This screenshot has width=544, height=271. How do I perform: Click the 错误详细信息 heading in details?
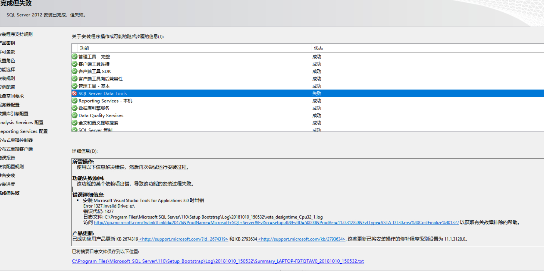click(x=88, y=195)
